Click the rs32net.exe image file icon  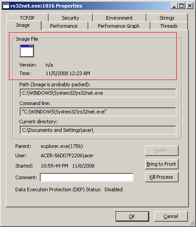pos(27,51)
